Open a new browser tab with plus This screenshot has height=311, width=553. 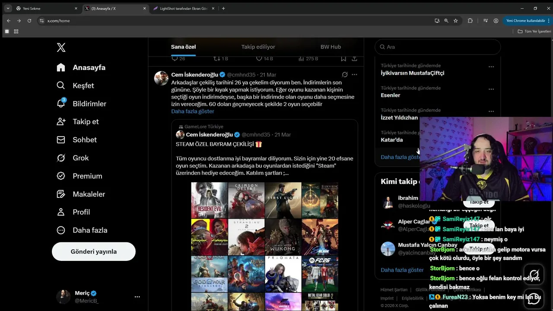point(223,8)
